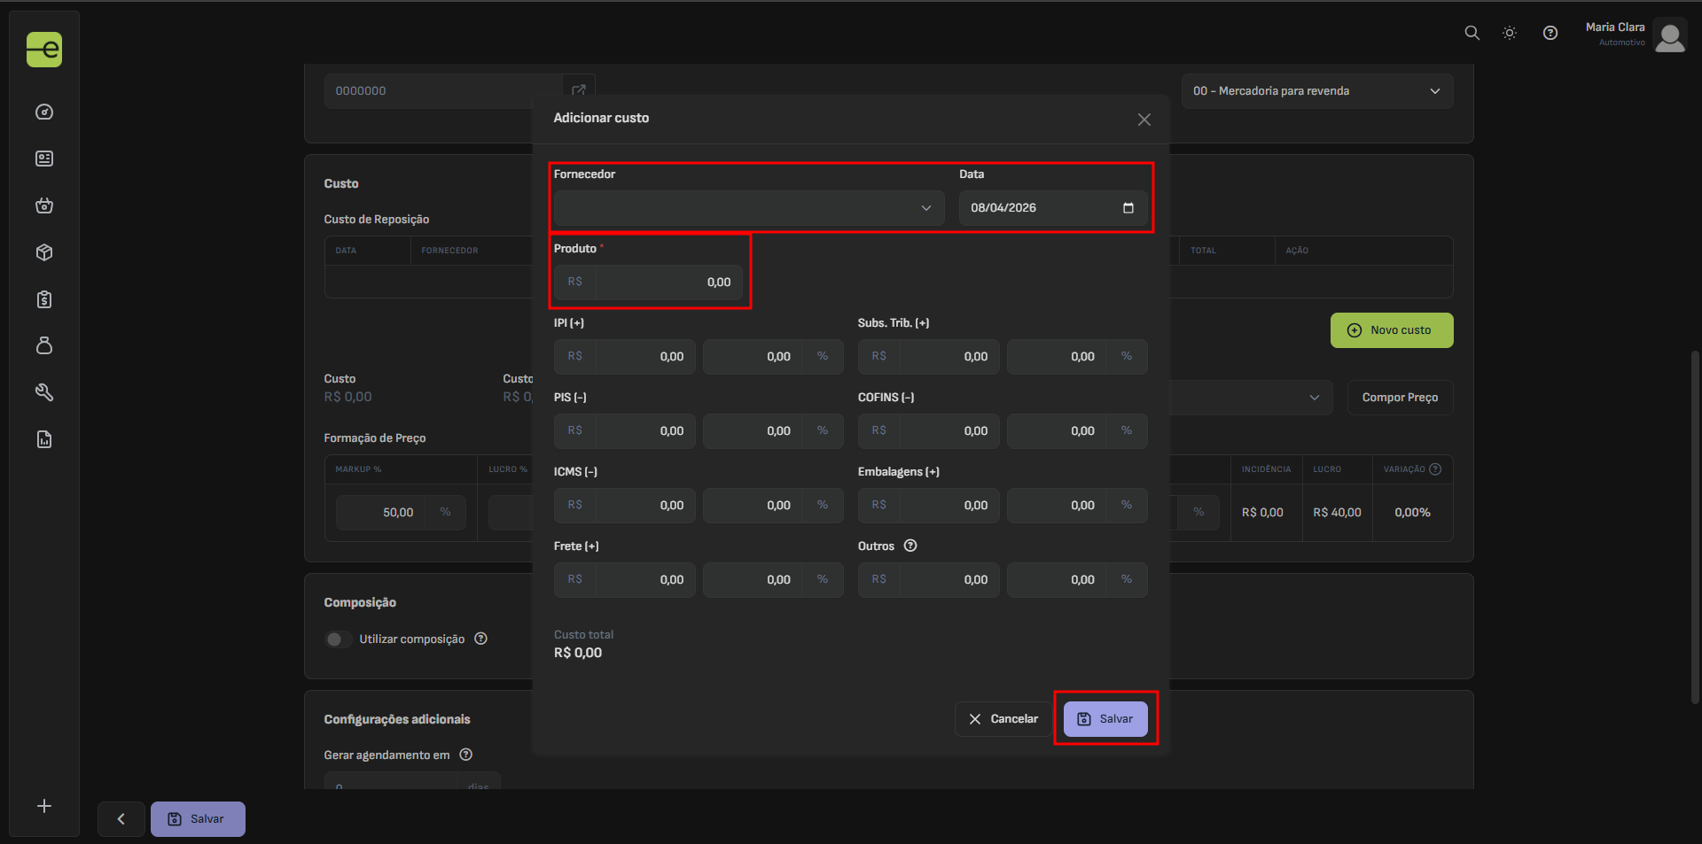Open the reports document sidebar icon
Viewport: 1702px width, 844px height.
(44, 439)
